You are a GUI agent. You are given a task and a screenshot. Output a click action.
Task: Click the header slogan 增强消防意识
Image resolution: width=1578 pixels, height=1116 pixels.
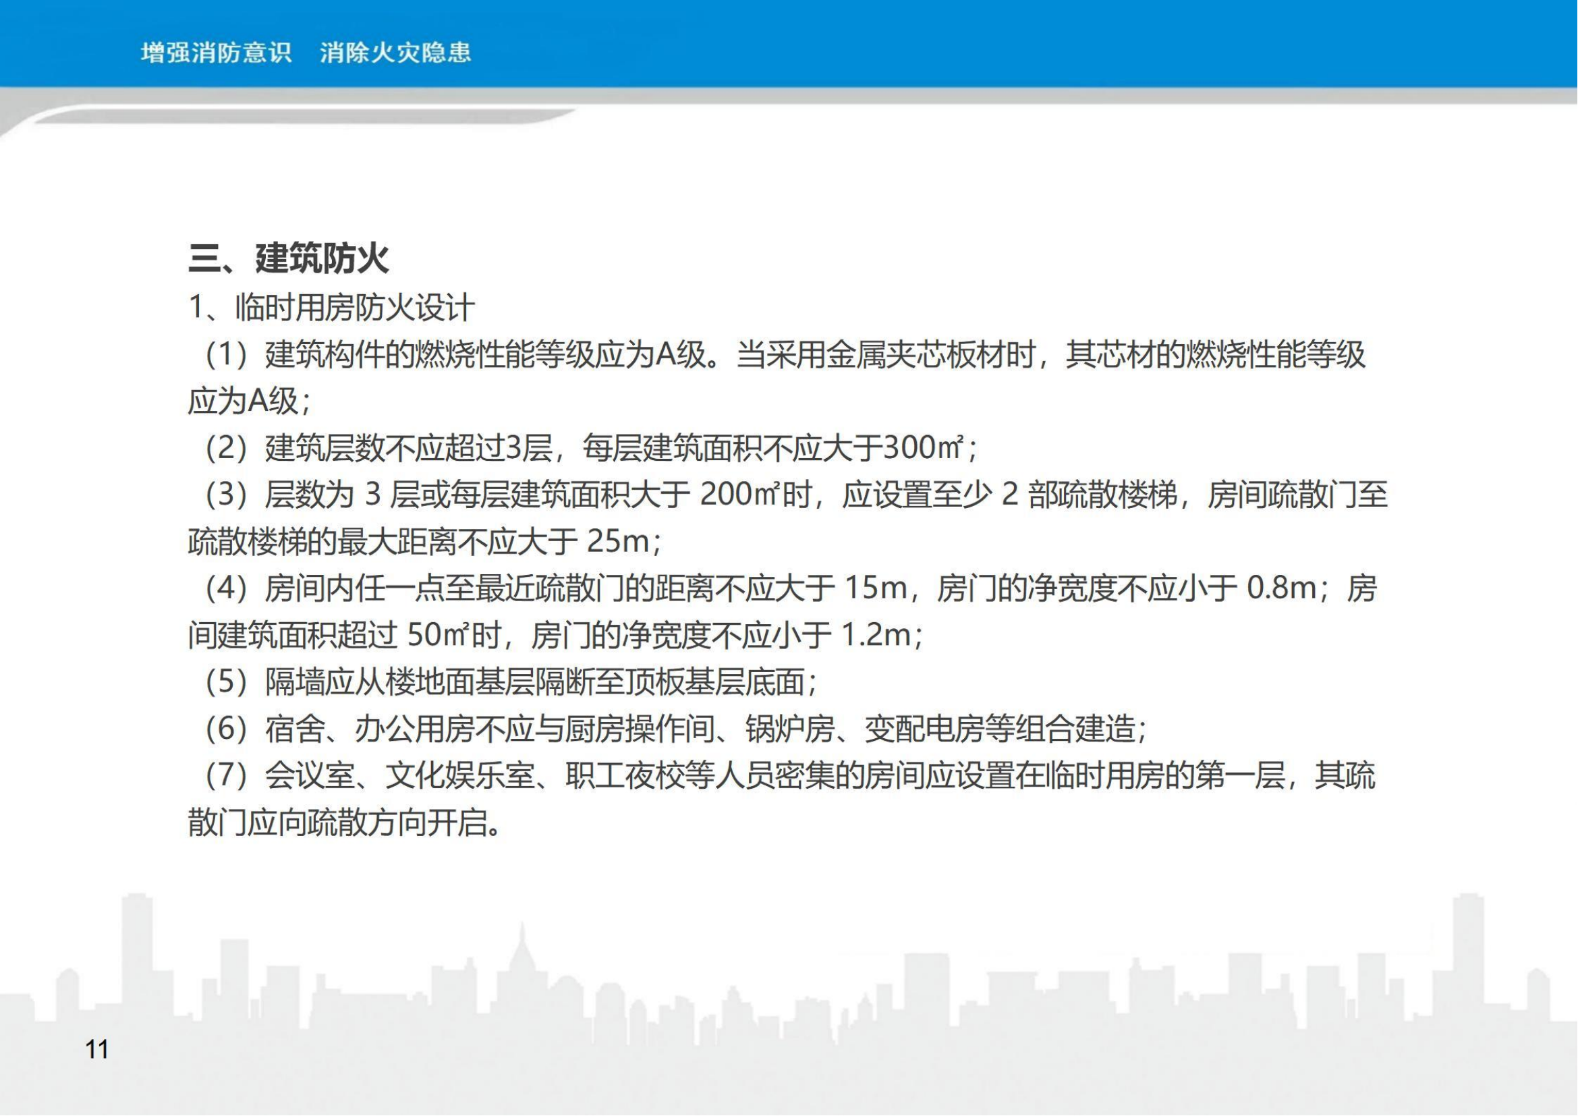pyautogui.click(x=217, y=52)
